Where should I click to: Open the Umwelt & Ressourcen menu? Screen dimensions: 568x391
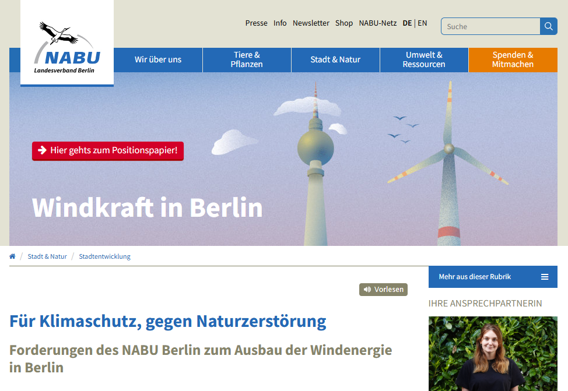click(x=424, y=60)
